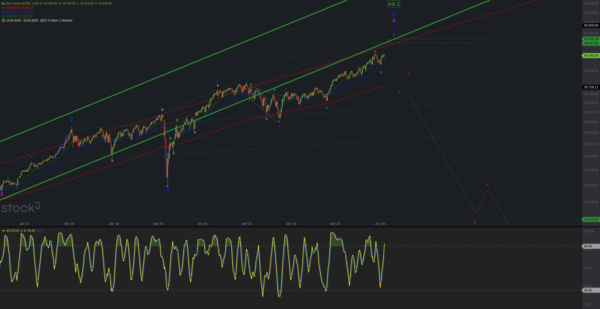
Task: Click the 30.000,00 price axis tick
Action: coord(591,112)
